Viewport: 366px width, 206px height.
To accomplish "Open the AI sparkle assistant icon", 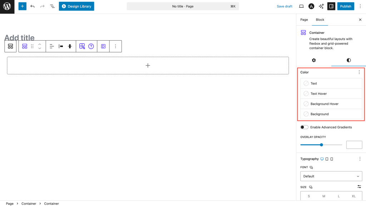I will click(x=321, y=6).
